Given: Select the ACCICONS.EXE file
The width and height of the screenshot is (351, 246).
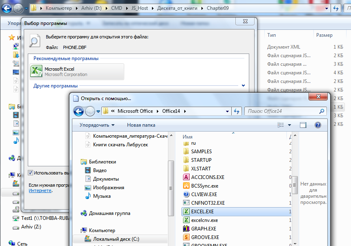Looking at the screenshot, I should click(208, 177).
